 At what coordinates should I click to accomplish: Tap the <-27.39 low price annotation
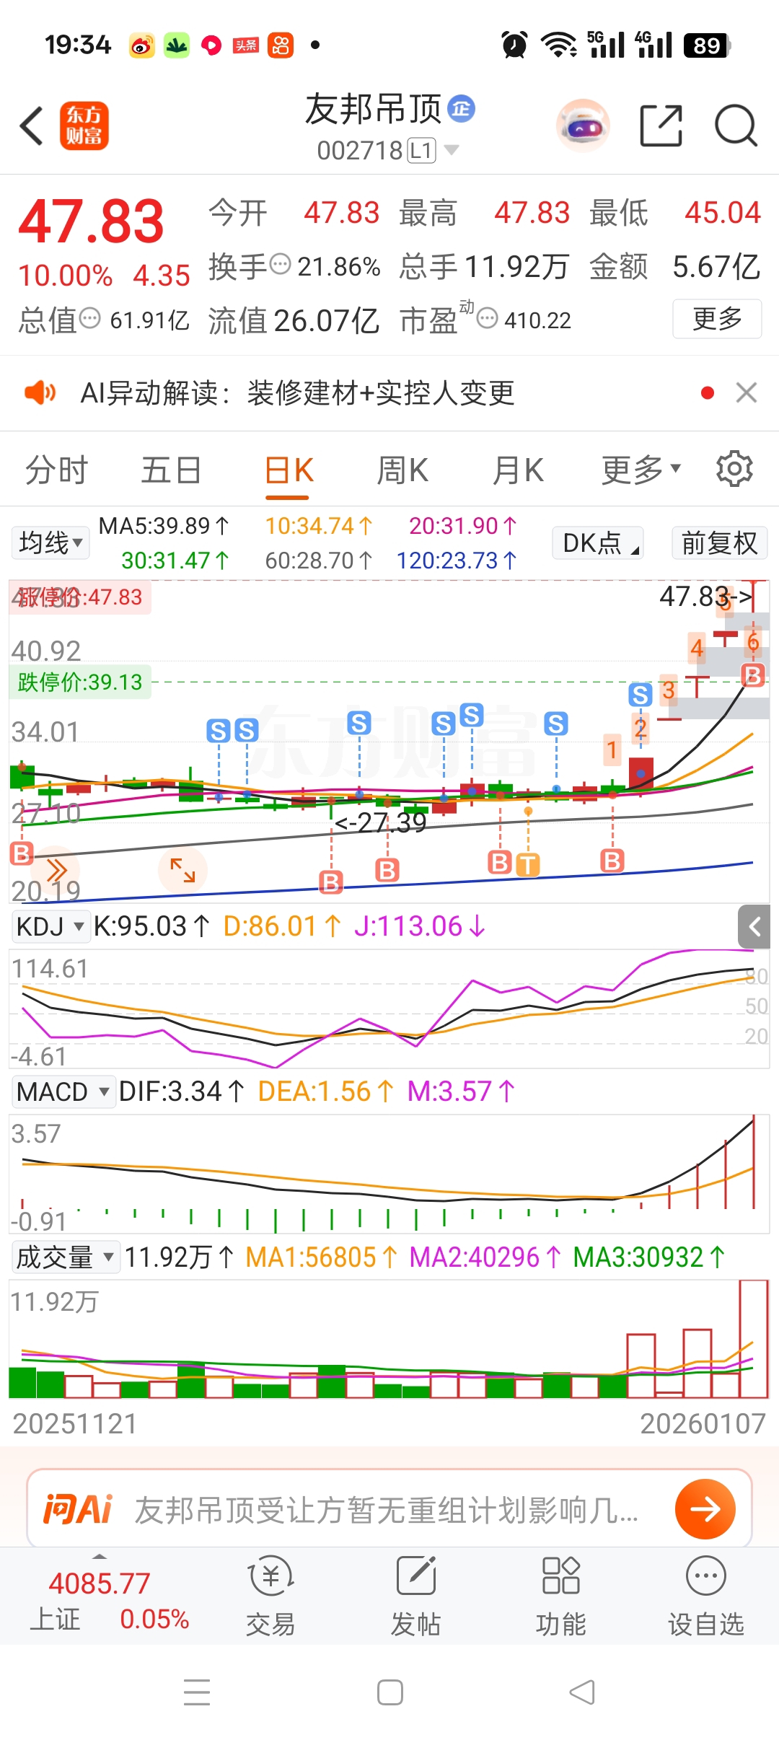(381, 822)
